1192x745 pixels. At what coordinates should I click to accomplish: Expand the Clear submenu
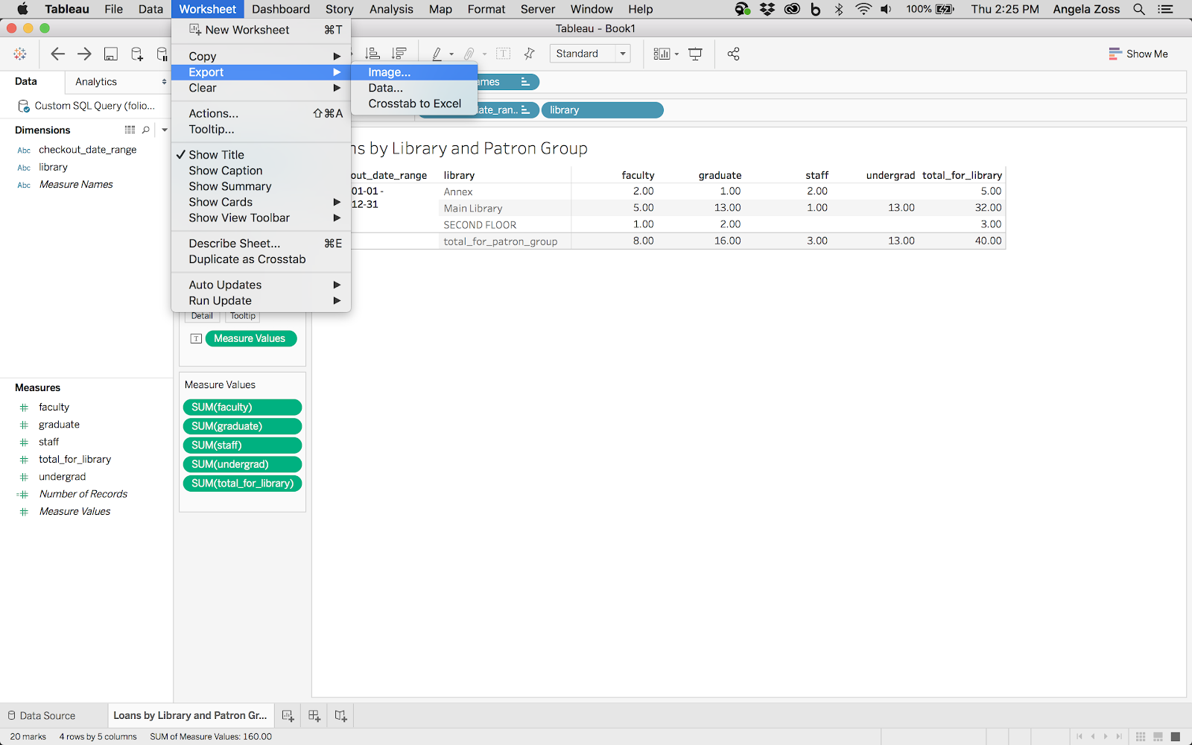261,88
